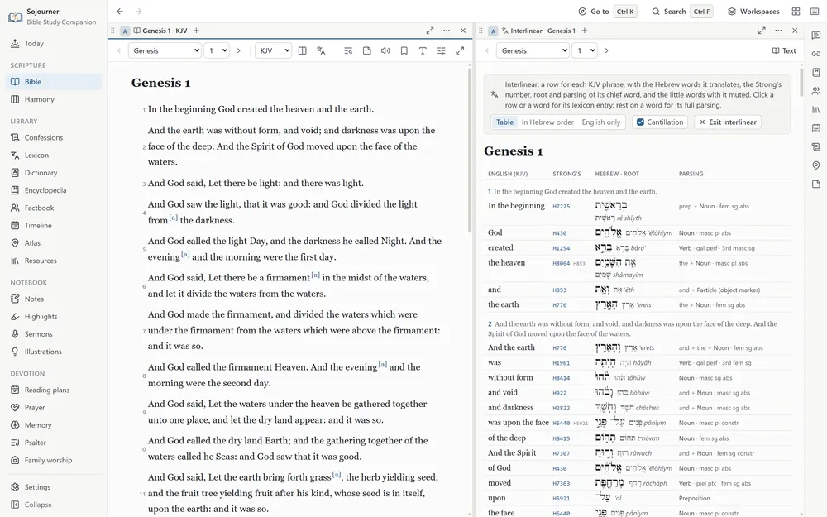This screenshot has width=827, height=517.
Task: Open display options sliders icon
Action: coord(442,50)
